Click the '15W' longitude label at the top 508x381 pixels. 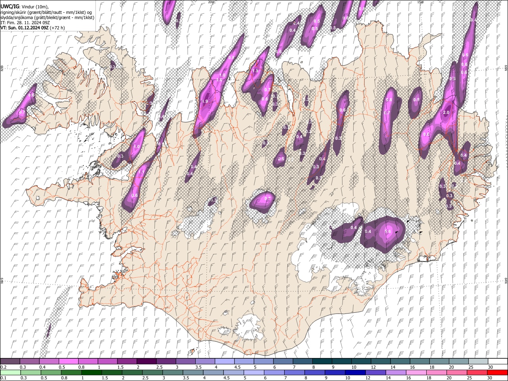[x=420, y=2]
